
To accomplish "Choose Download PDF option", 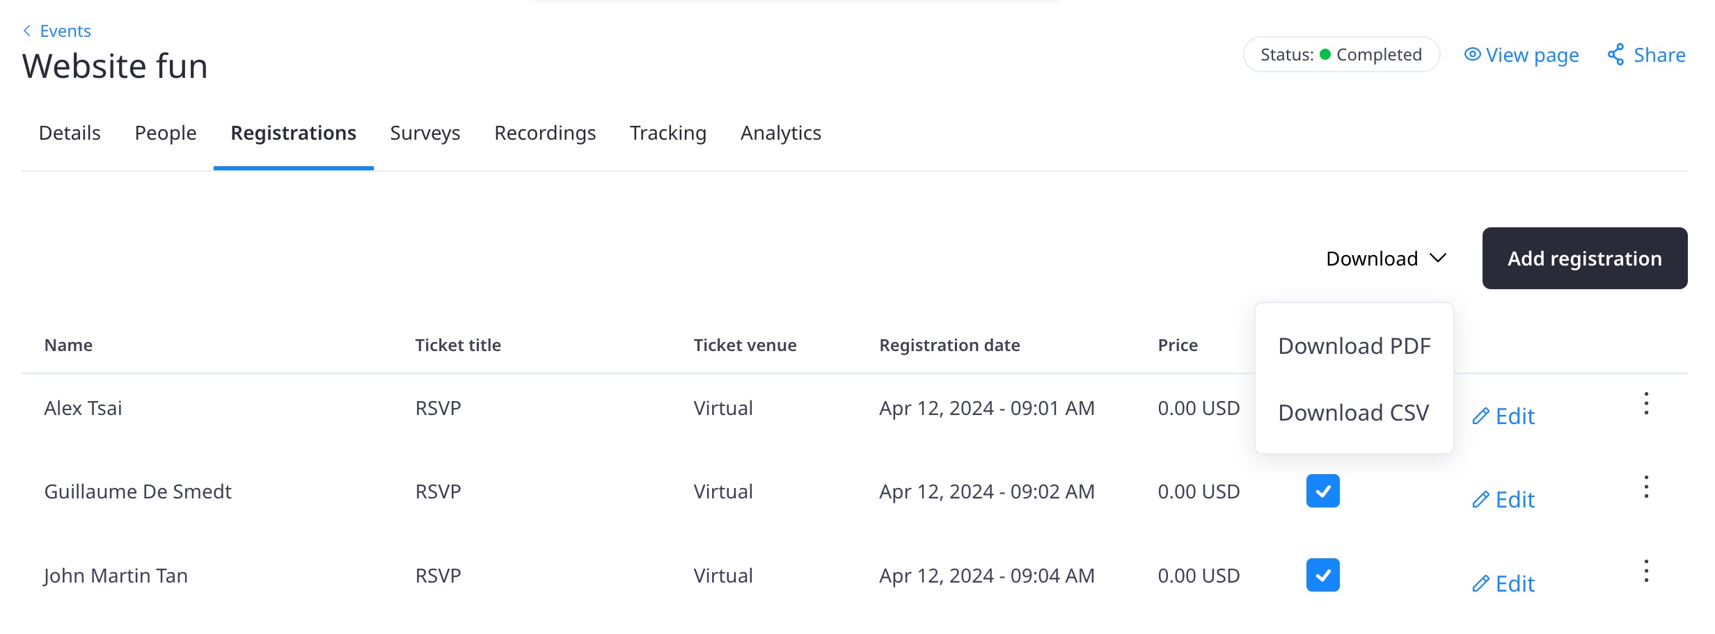I will [x=1354, y=346].
